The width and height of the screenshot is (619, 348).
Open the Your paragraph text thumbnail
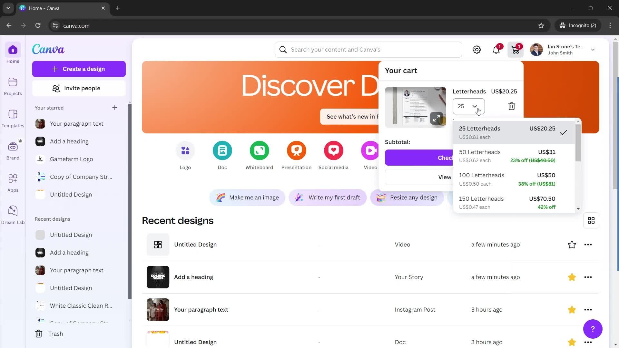[158, 310]
